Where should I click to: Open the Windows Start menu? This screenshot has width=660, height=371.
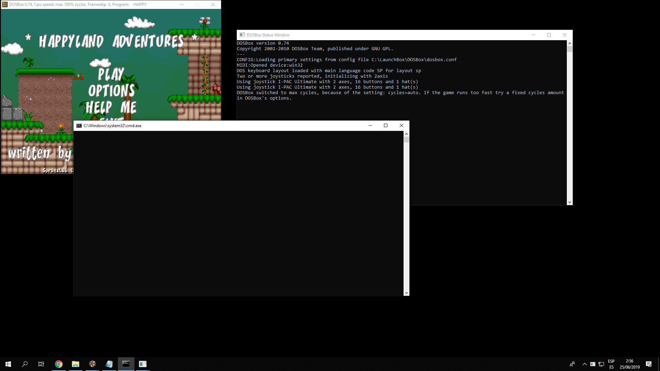[8, 364]
